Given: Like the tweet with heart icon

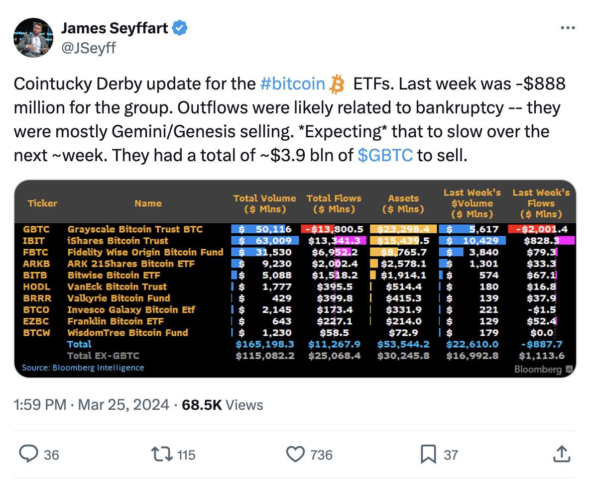Looking at the screenshot, I should 295,454.
